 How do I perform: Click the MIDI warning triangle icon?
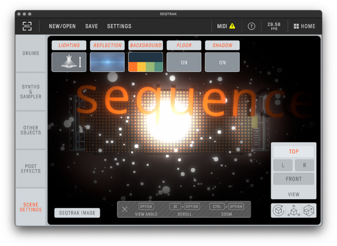pyautogui.click(x=232, y=26)
